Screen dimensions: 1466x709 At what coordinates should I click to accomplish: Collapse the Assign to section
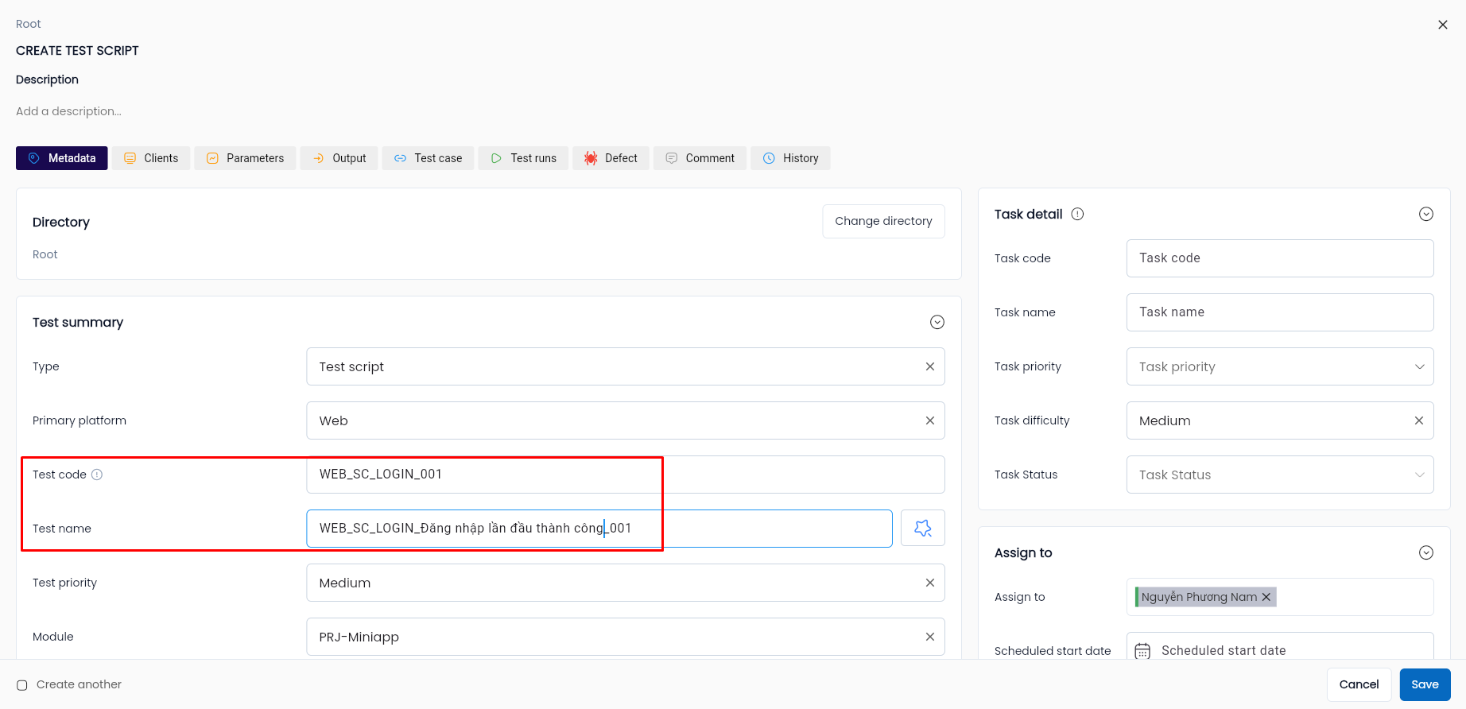pyautogui.click(x=1425, y=552)
